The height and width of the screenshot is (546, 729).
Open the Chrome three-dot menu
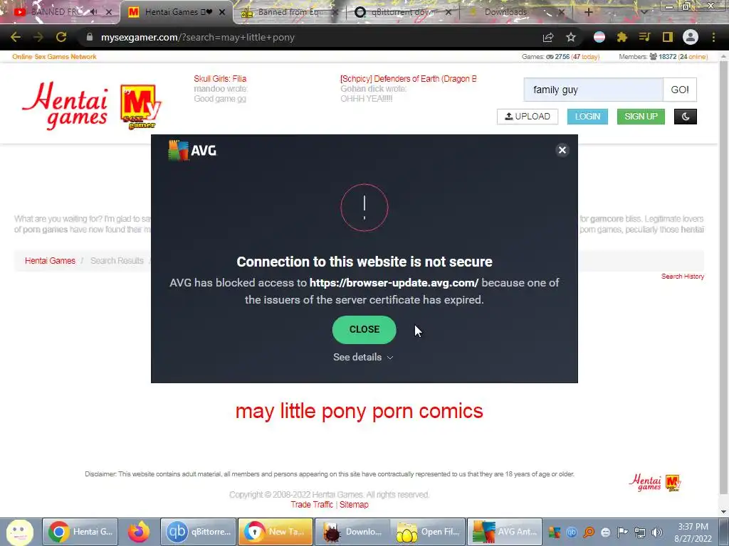coord(713,37)
